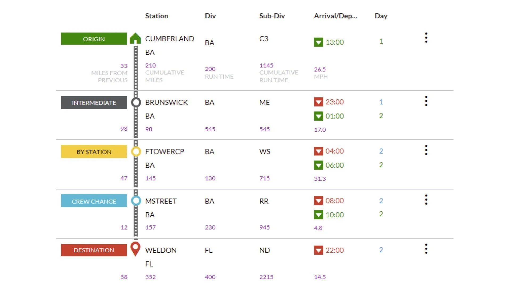This screenshot has width=511, height=287.
Task: Click the blue MSTREET crew change marker
Action: tap(136, 201)
